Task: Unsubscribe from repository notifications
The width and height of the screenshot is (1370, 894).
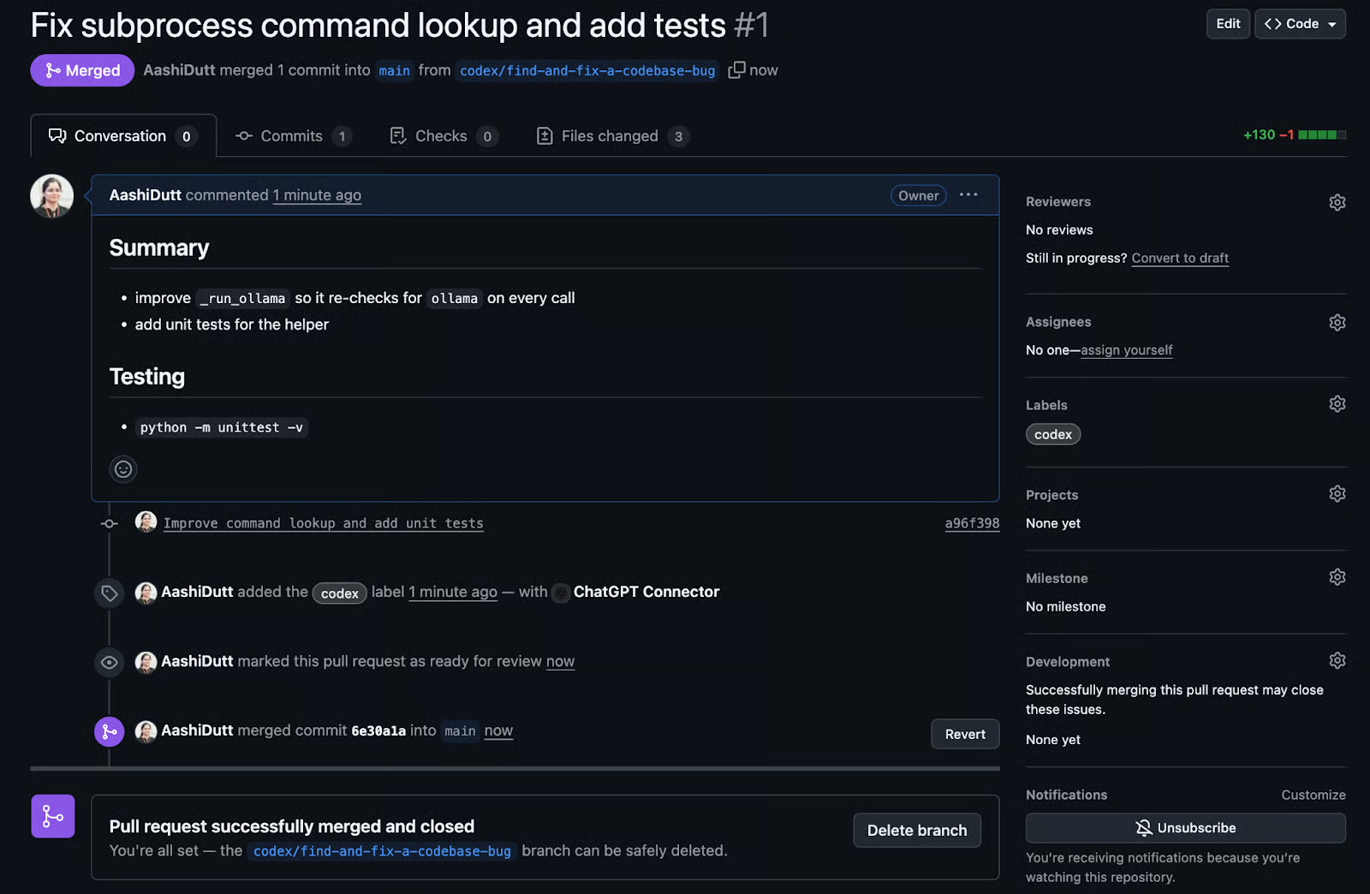Action: (1185, 828)
